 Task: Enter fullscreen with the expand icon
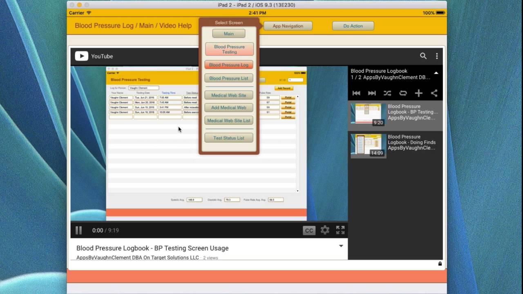[x=340, y=230]
